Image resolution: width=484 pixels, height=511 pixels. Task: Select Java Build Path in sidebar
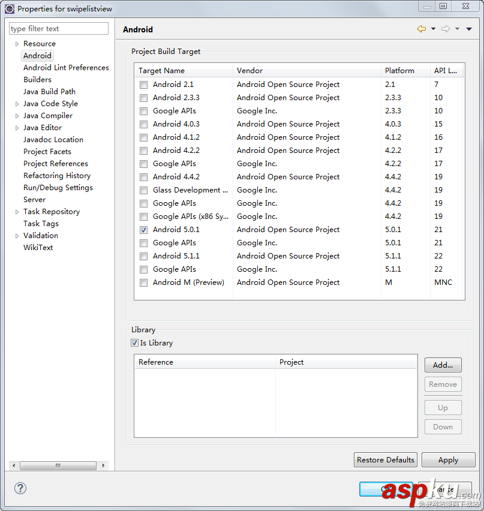(x=49, y=92)
